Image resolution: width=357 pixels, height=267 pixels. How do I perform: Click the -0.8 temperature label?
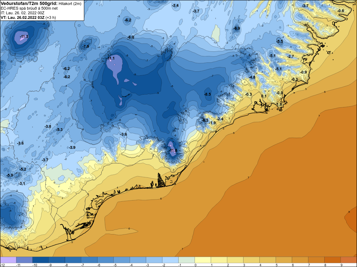click(341, 11)
